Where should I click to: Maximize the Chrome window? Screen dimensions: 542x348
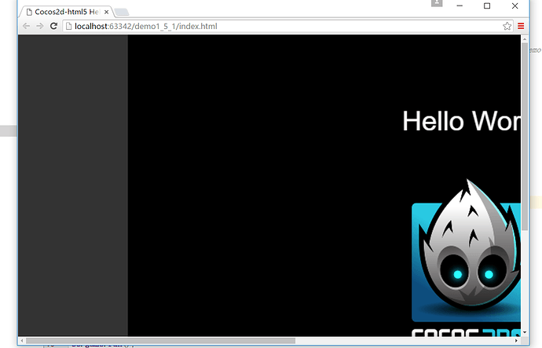click(x=487, y=5)
